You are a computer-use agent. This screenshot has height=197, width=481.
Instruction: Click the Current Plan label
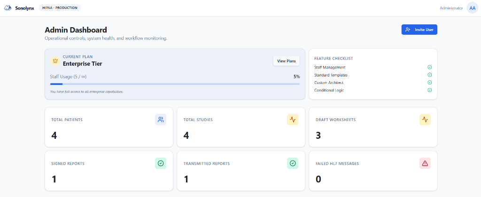tap(78, 57)
